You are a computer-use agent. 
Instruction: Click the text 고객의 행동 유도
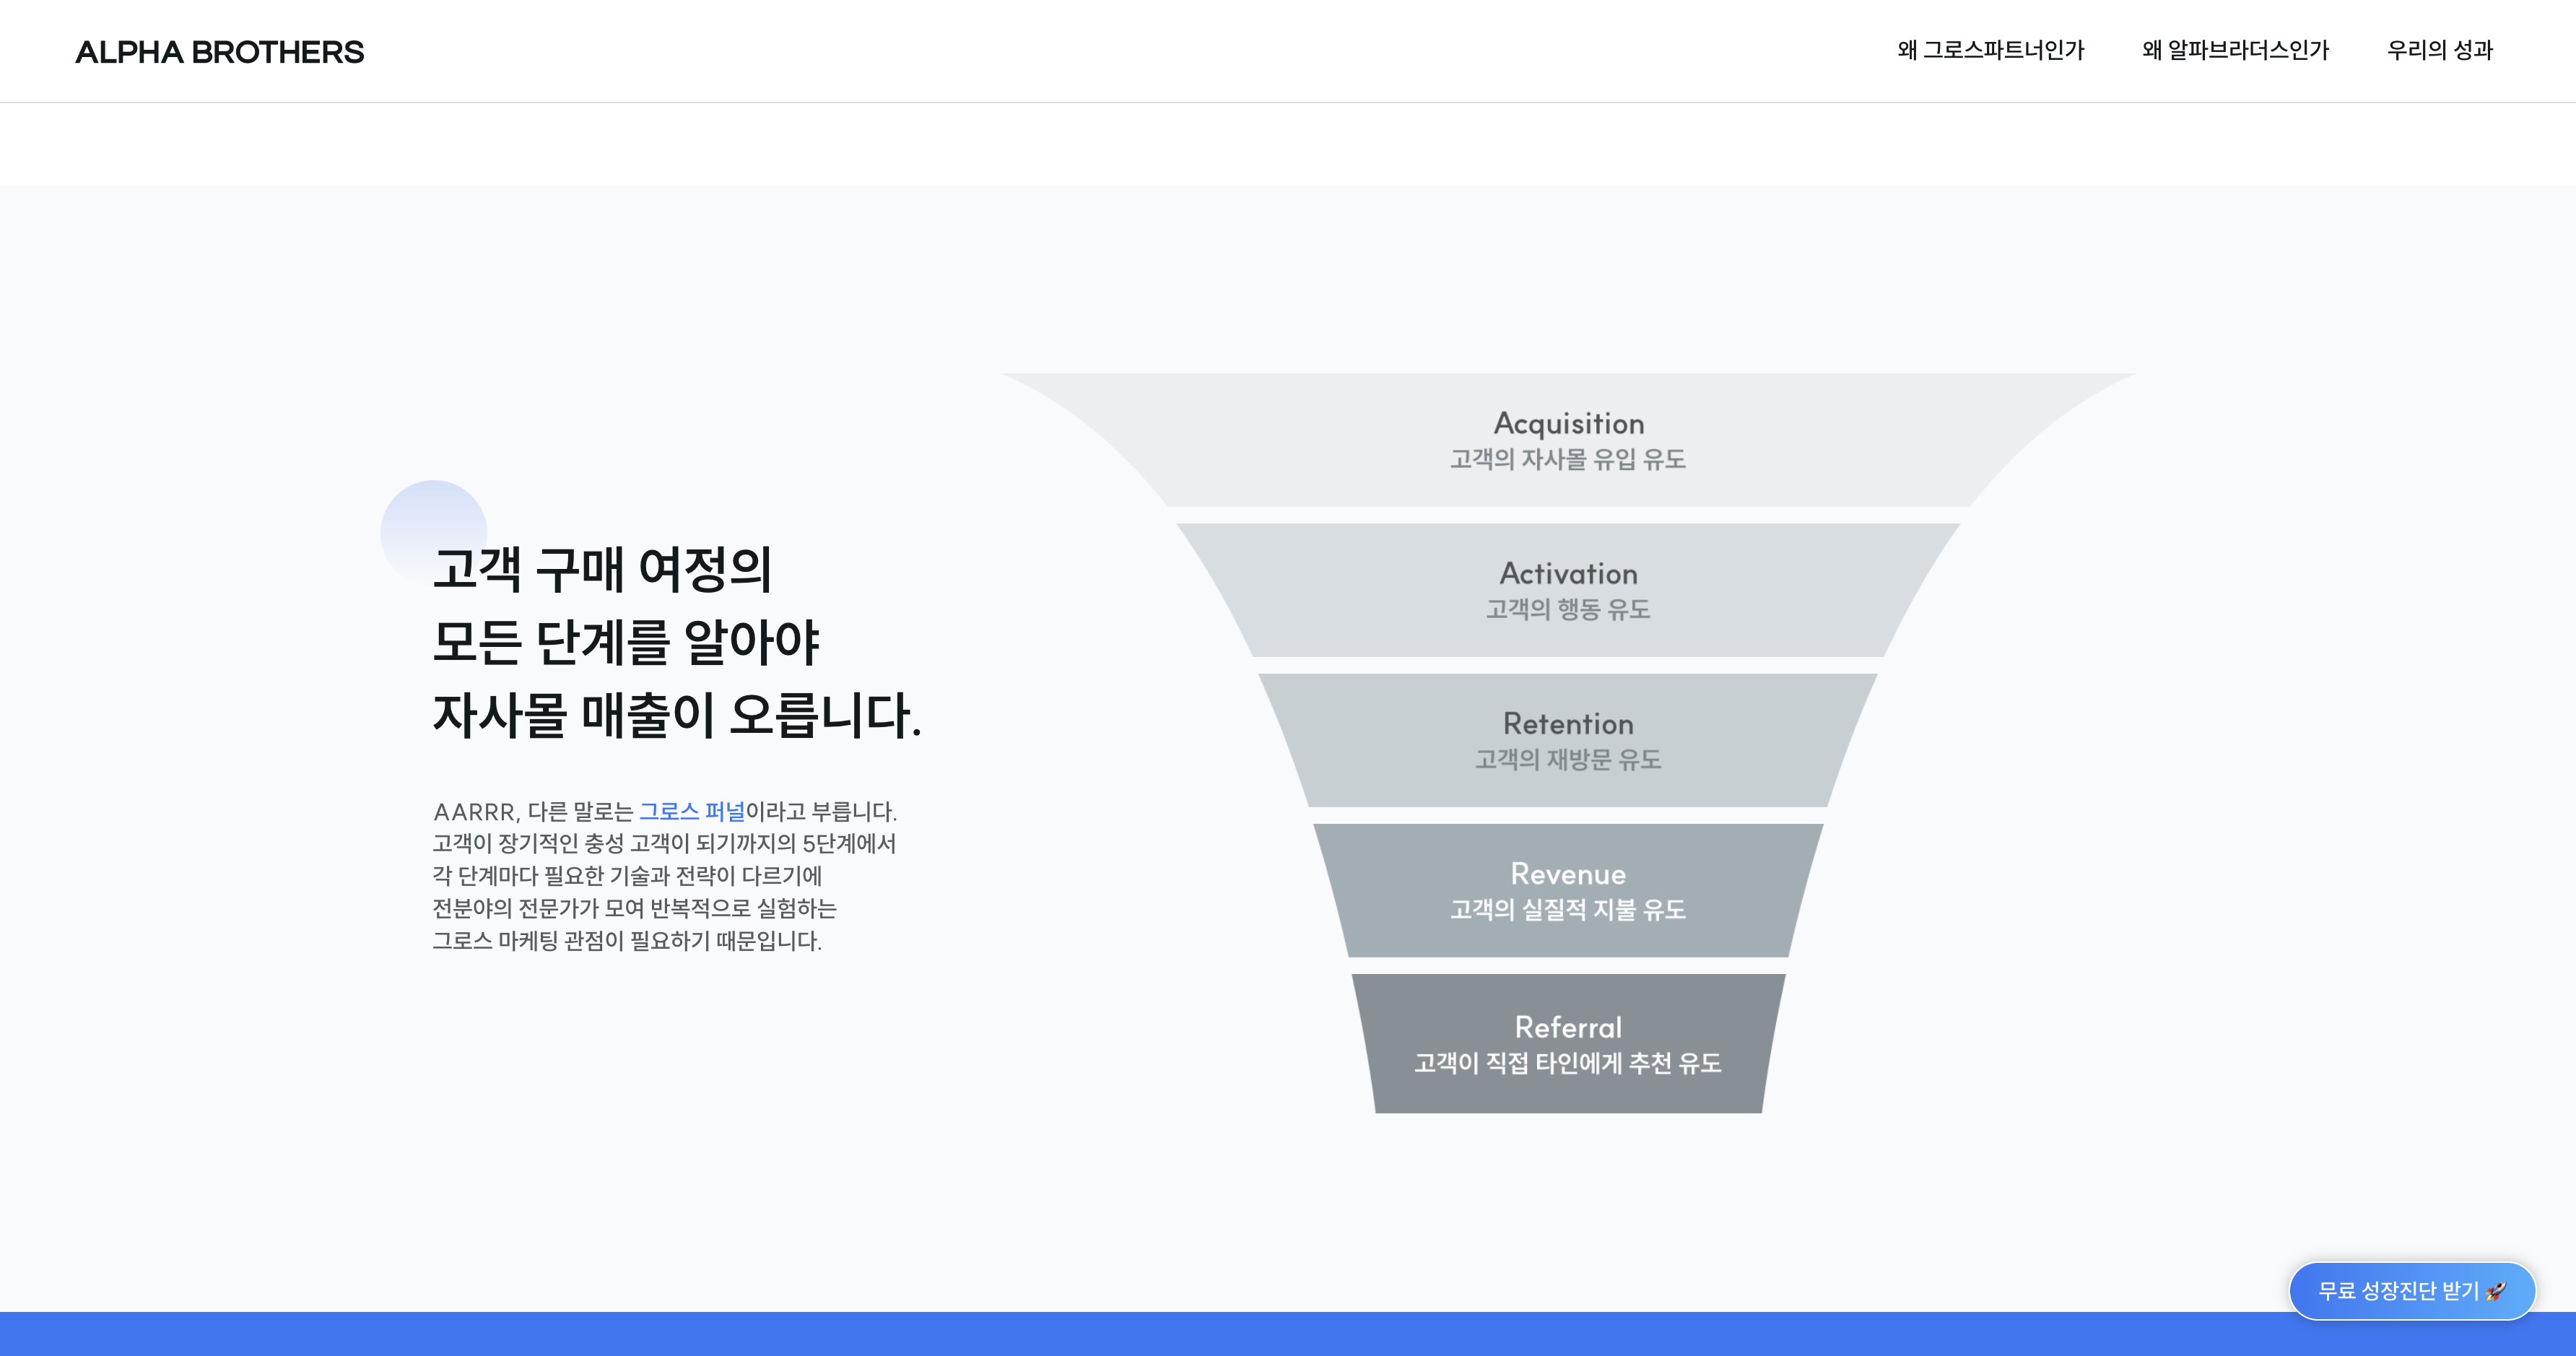pyautogui.click(x=1568, y=609)
